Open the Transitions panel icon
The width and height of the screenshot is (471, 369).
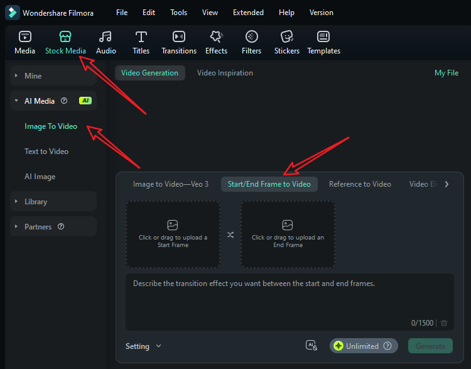click(x=179, y=36)
